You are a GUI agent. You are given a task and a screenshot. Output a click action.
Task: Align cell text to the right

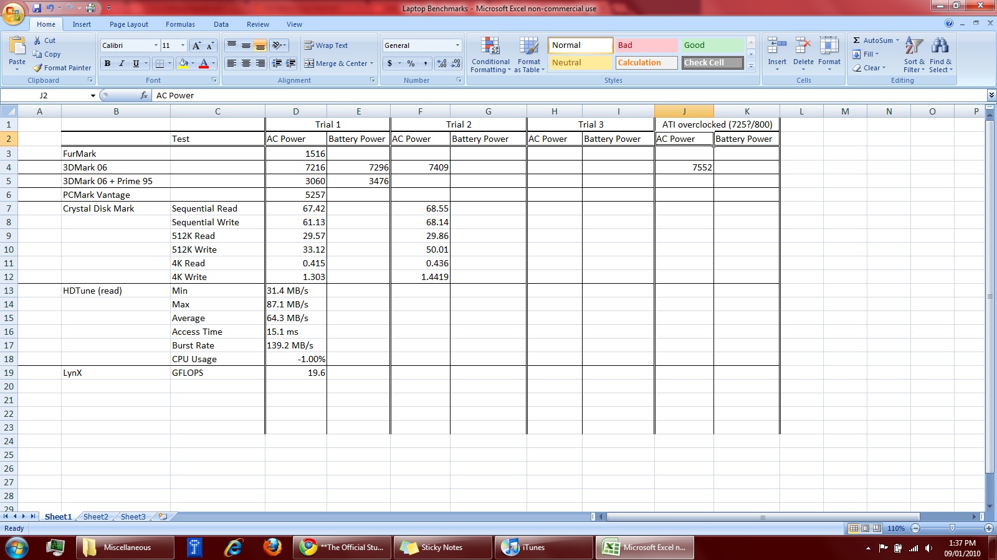pos(260,63)
